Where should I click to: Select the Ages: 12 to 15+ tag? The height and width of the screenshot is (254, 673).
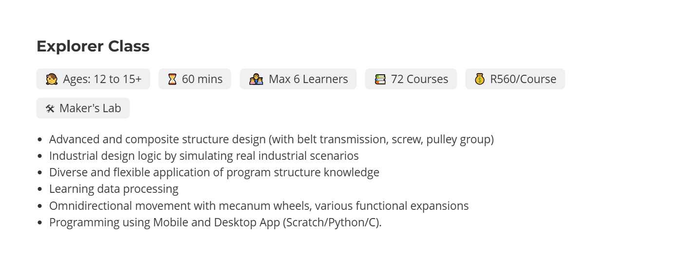click(93, 79)
